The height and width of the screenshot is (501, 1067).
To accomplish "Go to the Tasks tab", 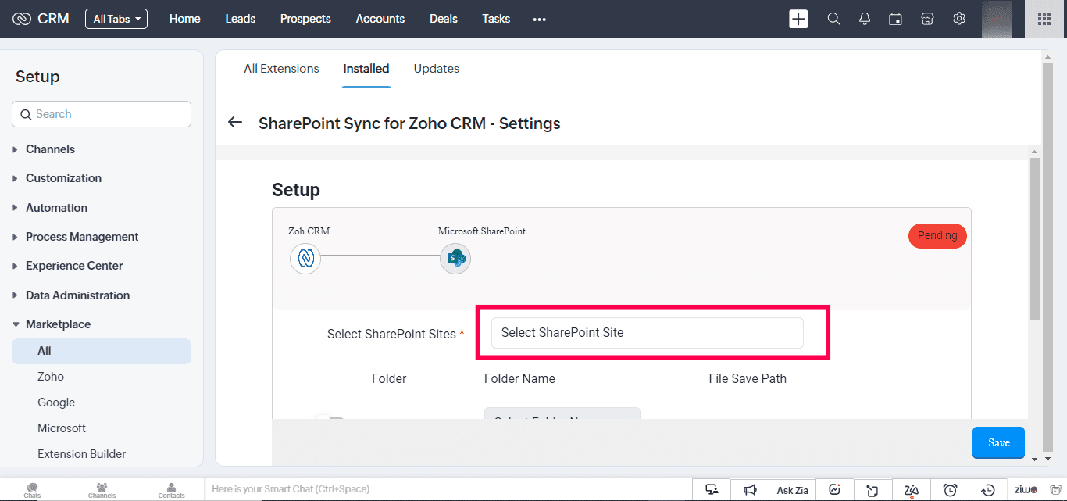I will [496, 19].
